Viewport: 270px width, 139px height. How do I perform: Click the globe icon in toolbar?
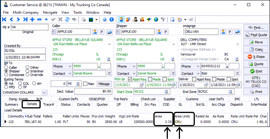pyautogui.click(x=156, y=20)
